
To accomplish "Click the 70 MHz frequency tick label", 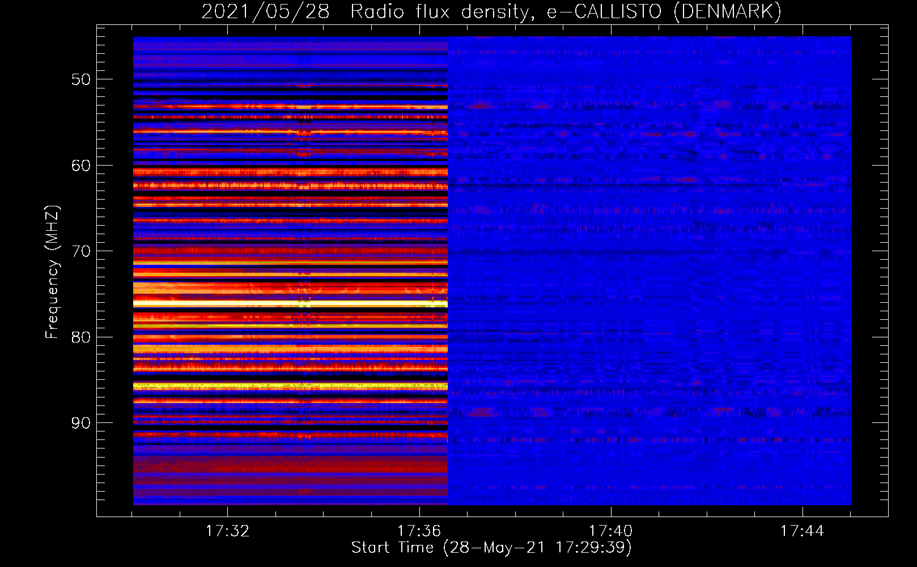I will [81, 251].
